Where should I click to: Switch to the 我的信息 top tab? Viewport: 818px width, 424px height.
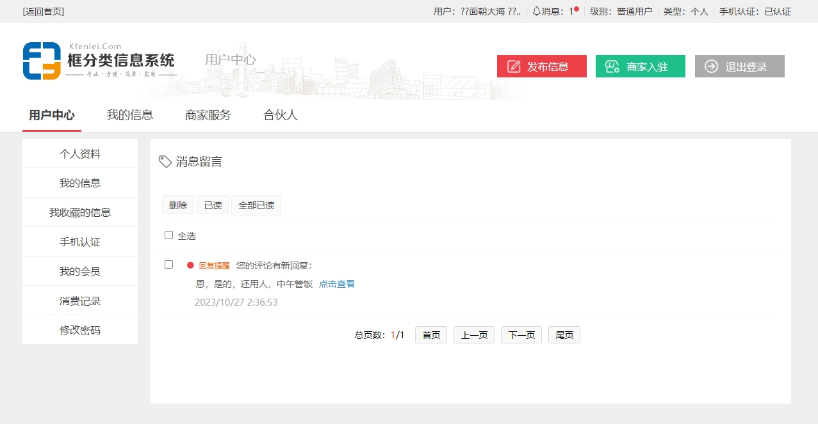130,115
